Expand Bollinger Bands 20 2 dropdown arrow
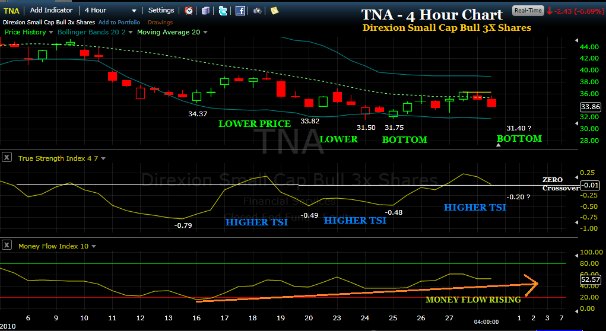 tap(131, 33)
